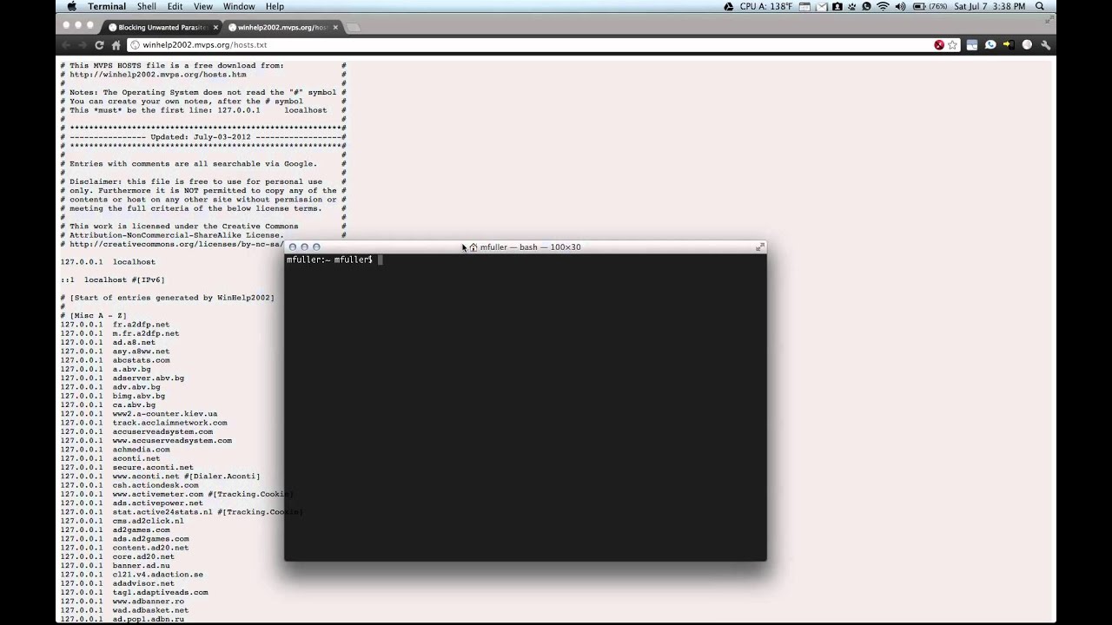The height and width of the screenshot is (625, 1112).
Task: Click the ::1 localhost #[IPv6] line
Action: point(112,280)
